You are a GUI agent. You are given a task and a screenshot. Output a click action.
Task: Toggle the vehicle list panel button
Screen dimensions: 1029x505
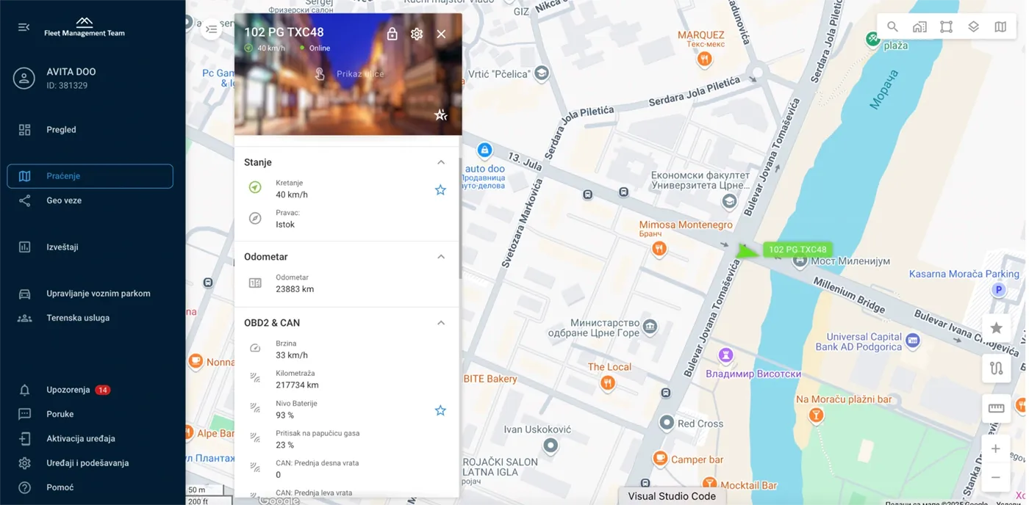coord(211,29)
